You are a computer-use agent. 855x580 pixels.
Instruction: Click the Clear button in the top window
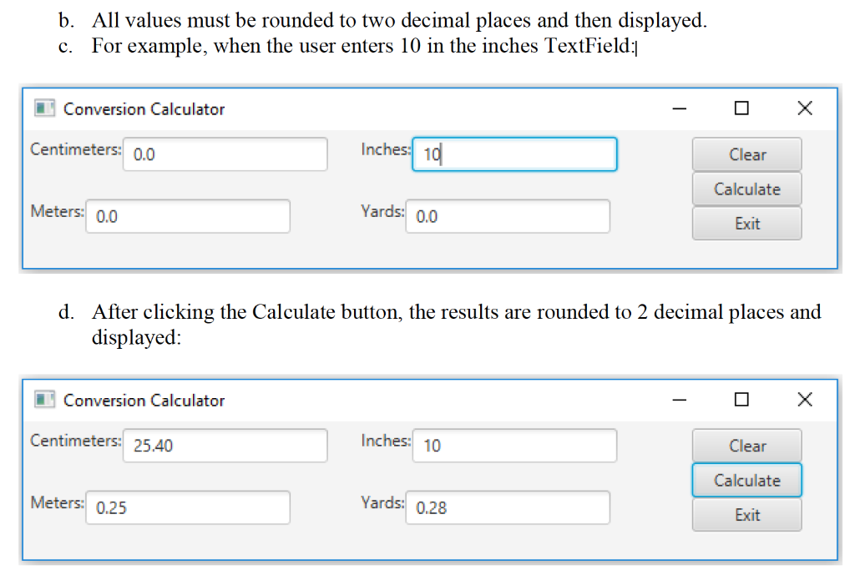746,154
